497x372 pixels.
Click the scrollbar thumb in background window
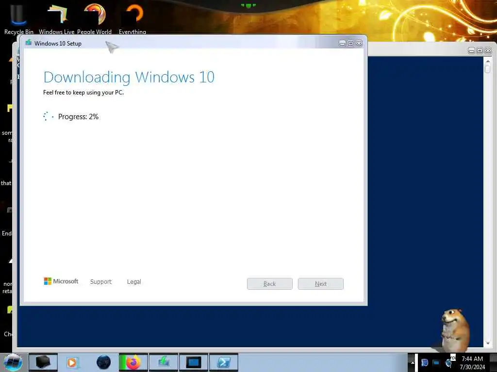(487, 69)
